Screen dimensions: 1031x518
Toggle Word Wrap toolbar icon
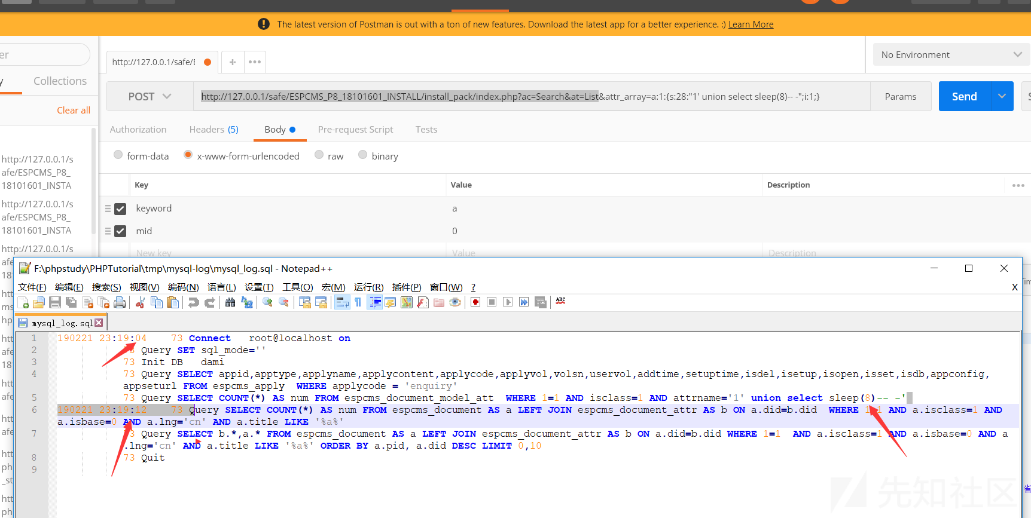click(342, 302)
